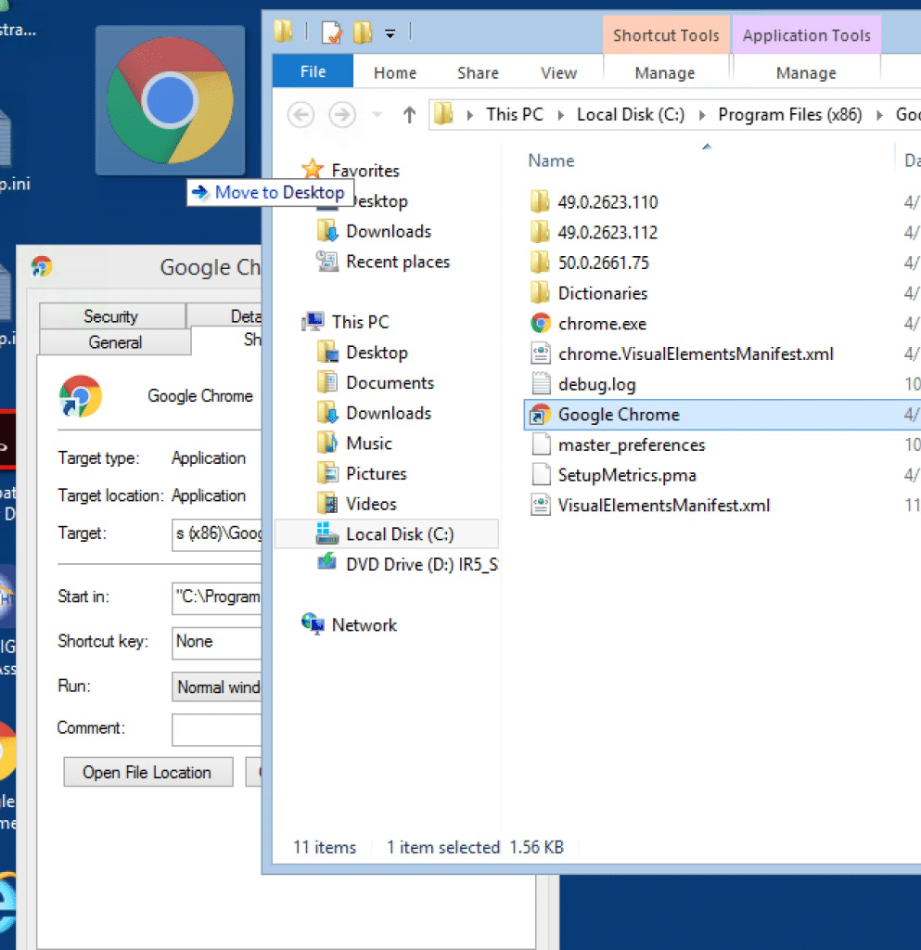Click the Back navigation arrow
Screen dimensions: 921x950
pyautogui.click(x=301, y=114)
